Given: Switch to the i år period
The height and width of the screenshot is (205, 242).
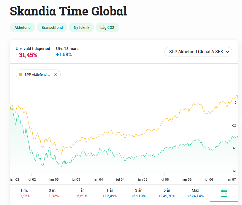Looking at the screenshot, I should point(81,193).
